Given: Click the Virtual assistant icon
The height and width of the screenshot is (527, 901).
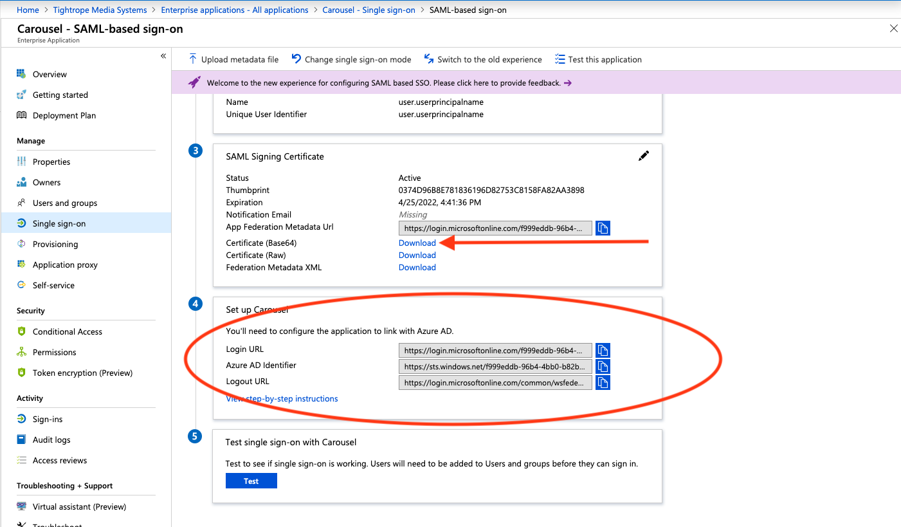Looking at the screenshot, I should (21, 506).
